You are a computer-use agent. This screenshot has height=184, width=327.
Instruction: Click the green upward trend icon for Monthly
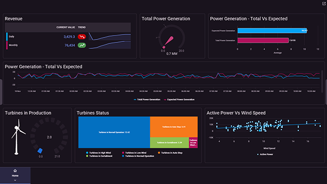pos(82,45)
